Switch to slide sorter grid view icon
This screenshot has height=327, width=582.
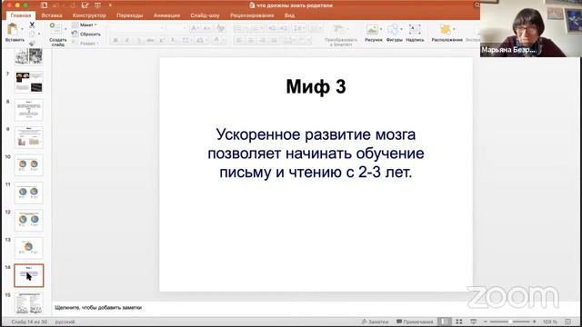point(459,322)
